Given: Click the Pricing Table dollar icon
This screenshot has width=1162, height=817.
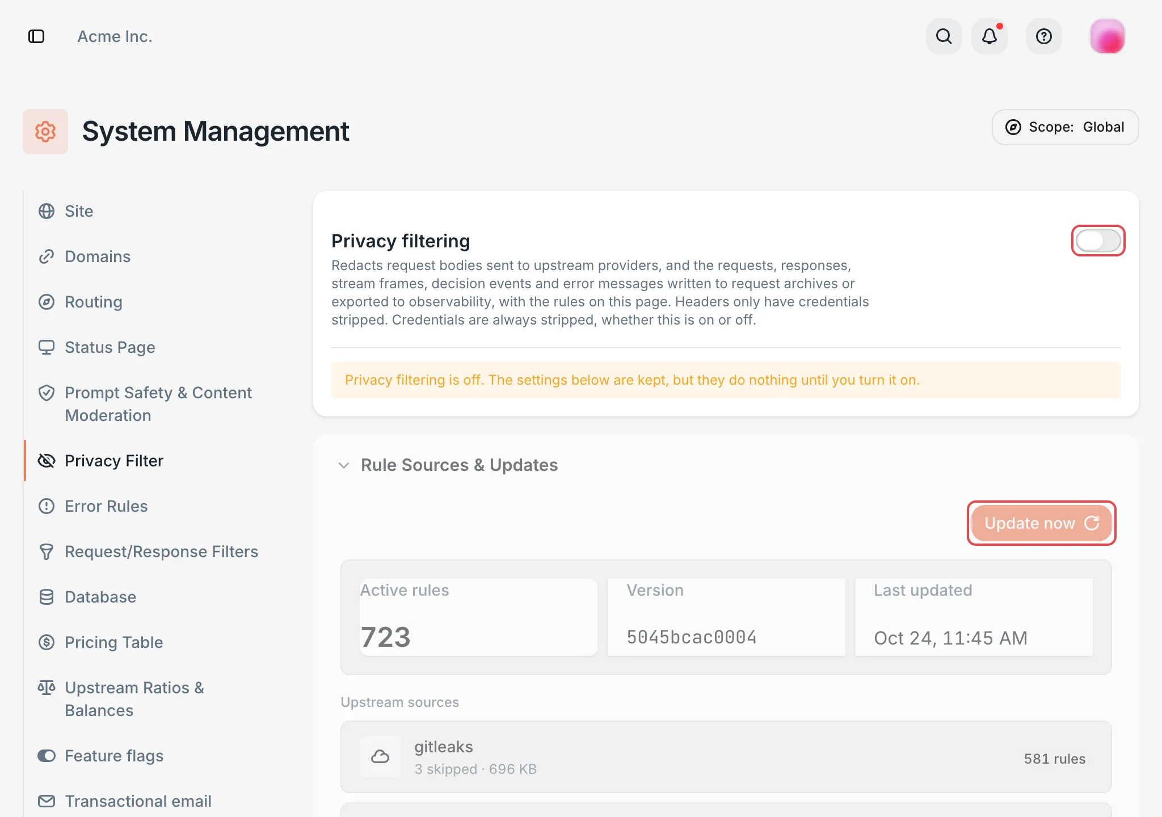Looking at the screenshot, I should 47,642.
